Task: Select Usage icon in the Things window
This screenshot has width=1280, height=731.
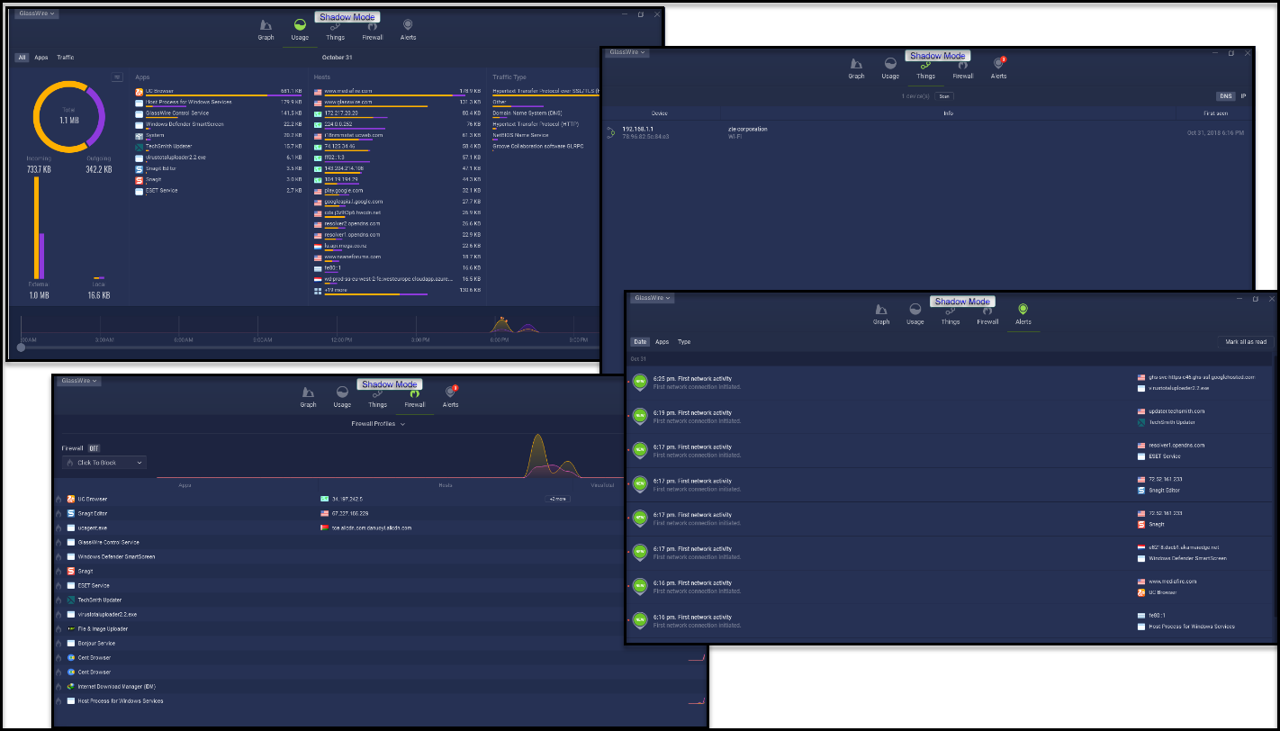Action: 890,64
